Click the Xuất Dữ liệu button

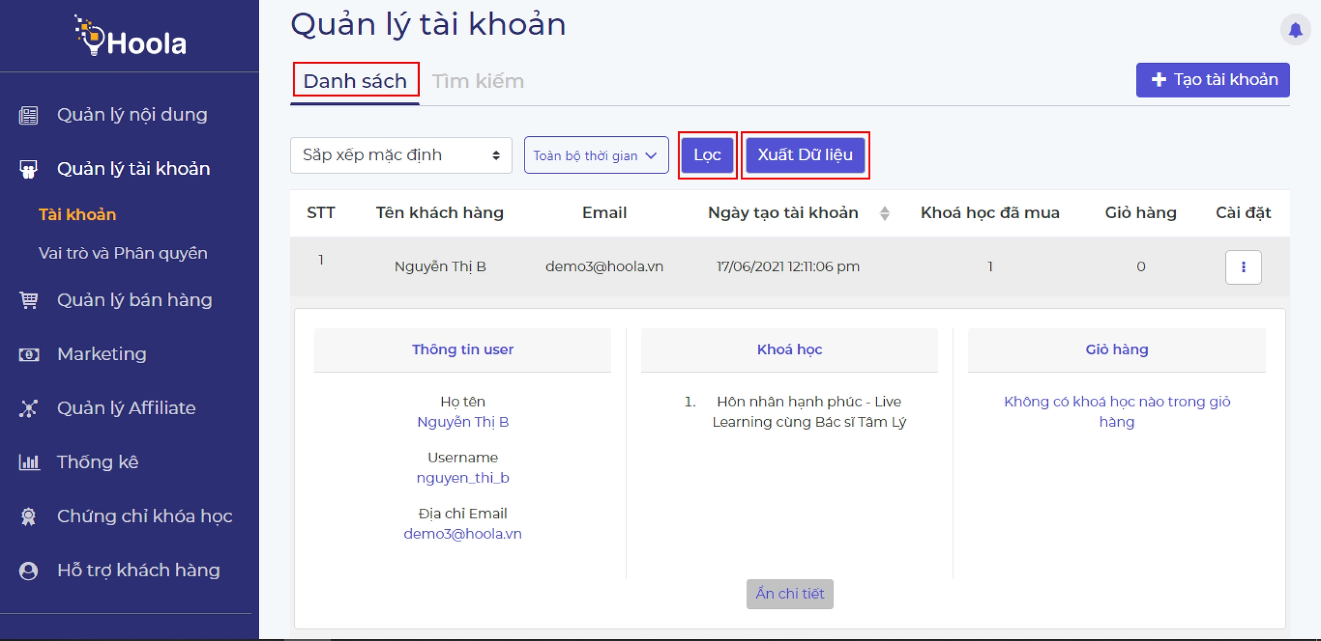tap(804, 155)
